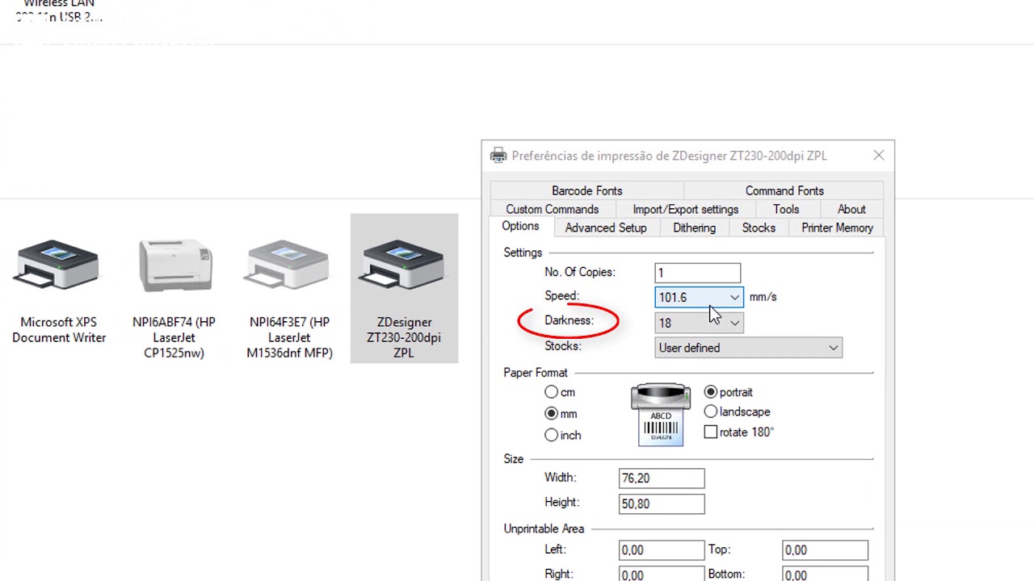
Task: Click the Paper Format section label
Action: (536, 373)
